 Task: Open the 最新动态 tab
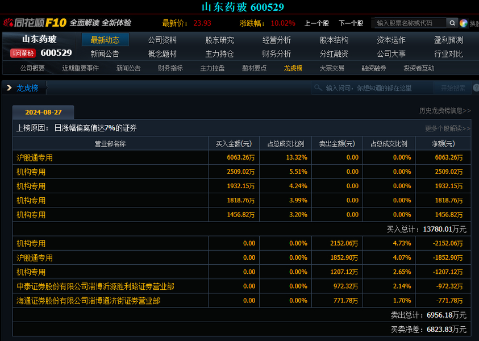pos(105,40)
